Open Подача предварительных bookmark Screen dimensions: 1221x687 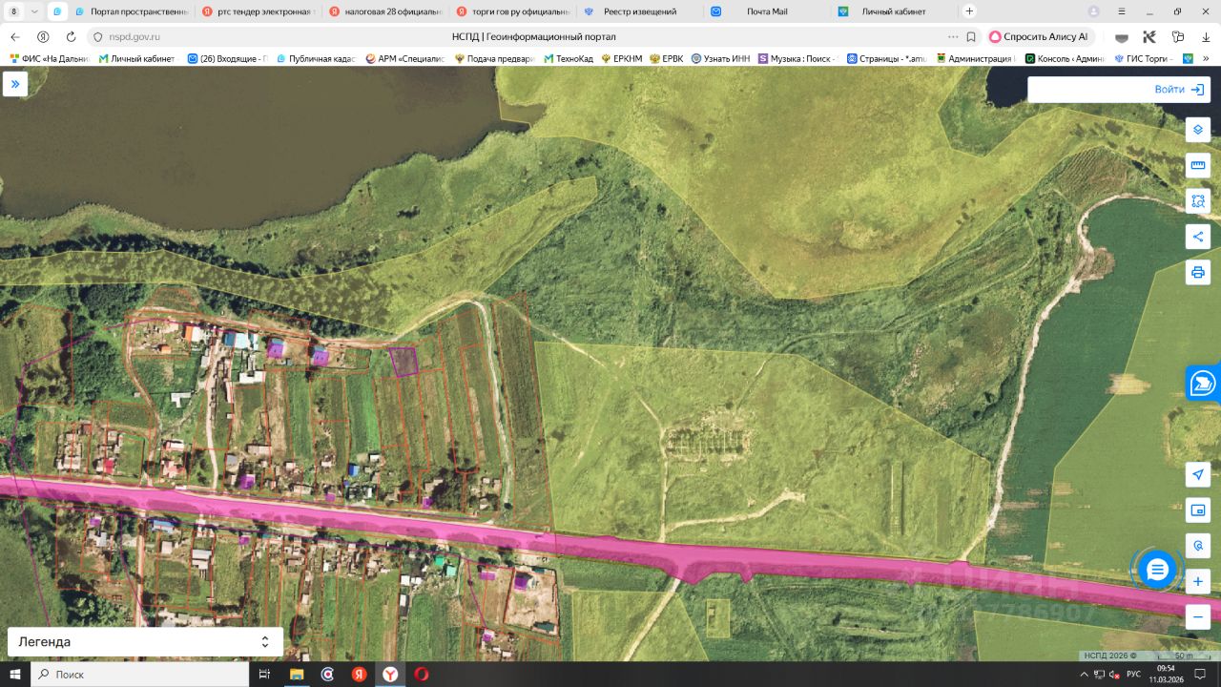[x=494, y=58]
